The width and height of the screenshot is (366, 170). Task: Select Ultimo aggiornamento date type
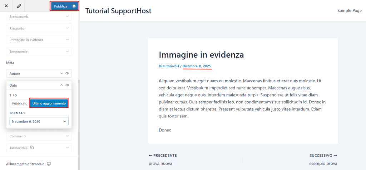(x=49, y=103)
